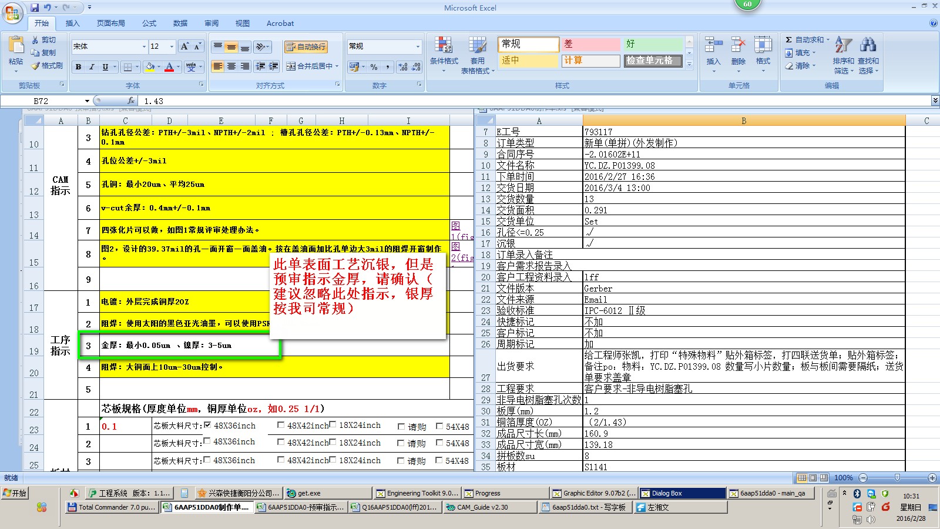Open the number format dropdown (常规)
Screen dimensions: 940x529
[418, 46]
